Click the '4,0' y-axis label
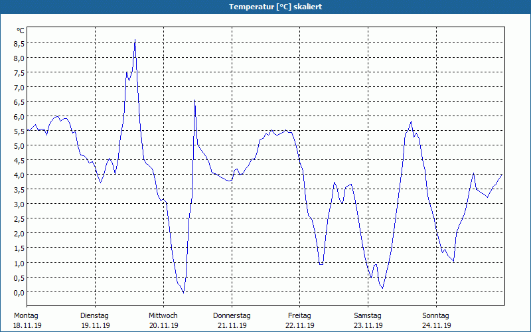531x332 pixels. pyautogui.click(x=19, y=175)
